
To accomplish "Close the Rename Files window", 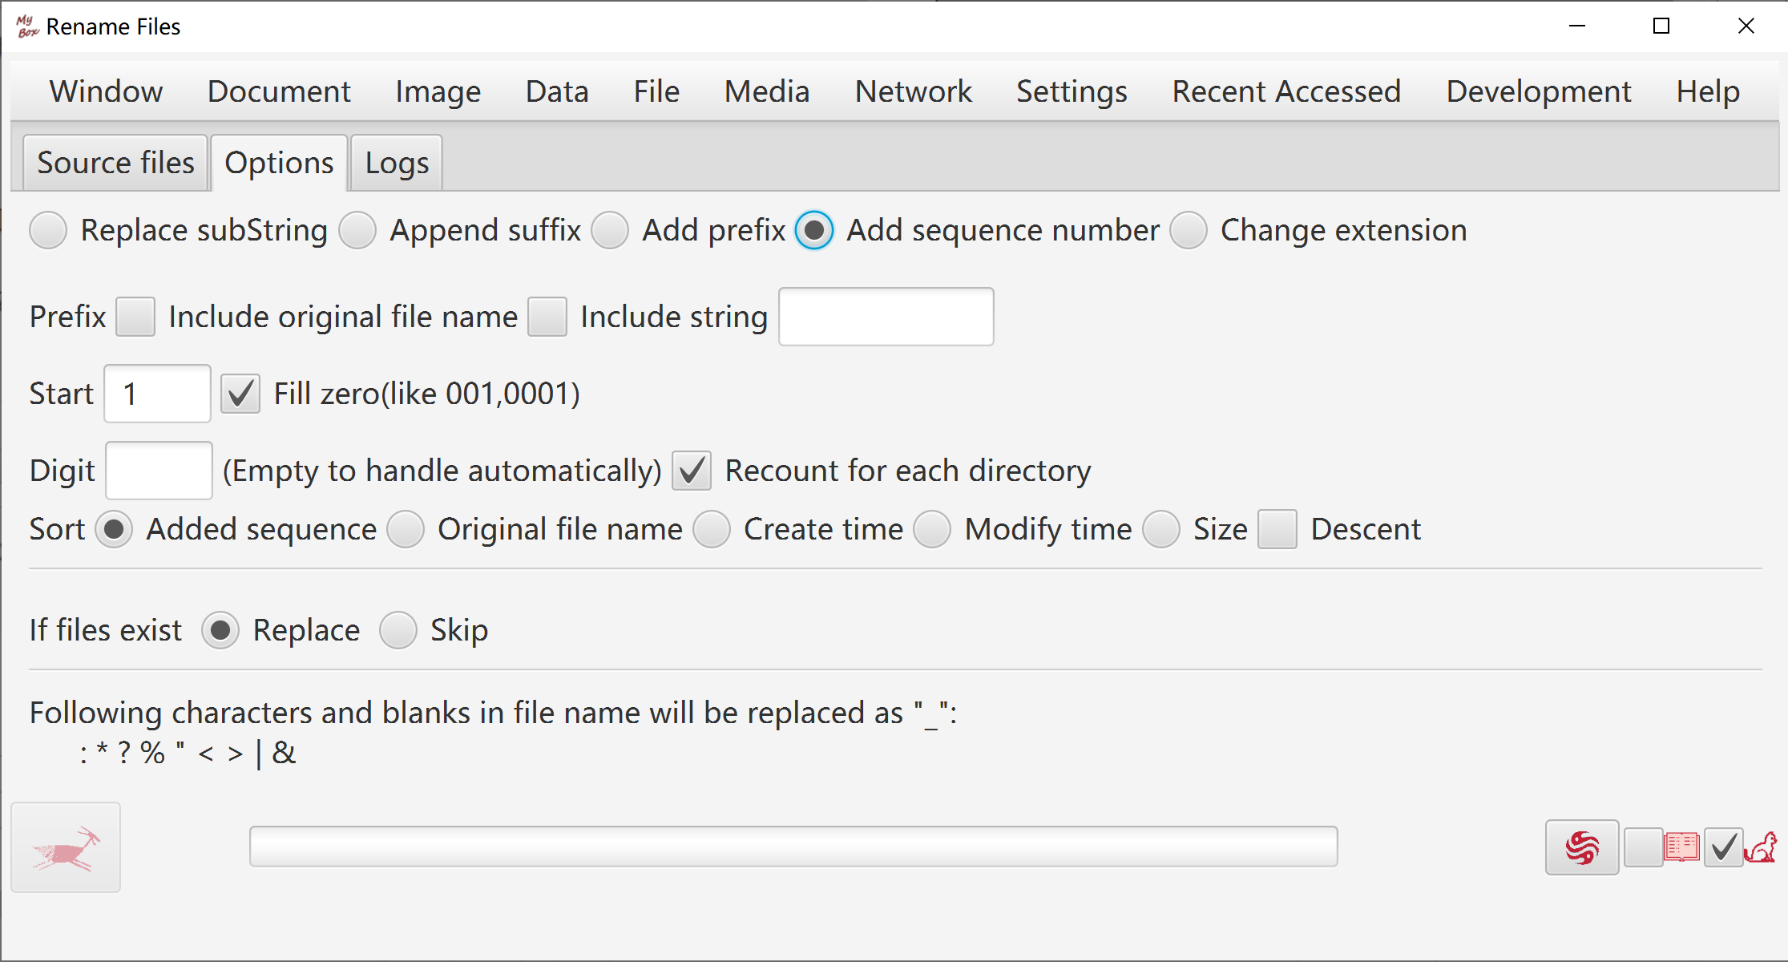I will 1746,26.
